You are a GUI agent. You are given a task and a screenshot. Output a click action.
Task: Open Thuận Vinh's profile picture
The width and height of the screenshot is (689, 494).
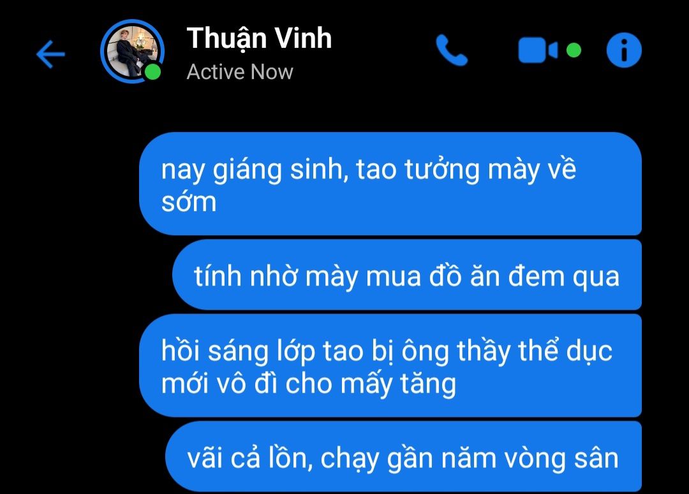click(x=132, y=52)
